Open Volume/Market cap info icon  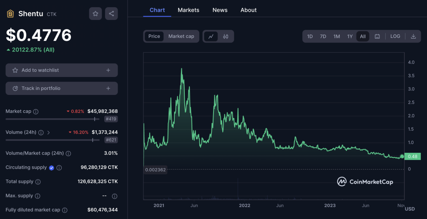click(x=68, y=154)
